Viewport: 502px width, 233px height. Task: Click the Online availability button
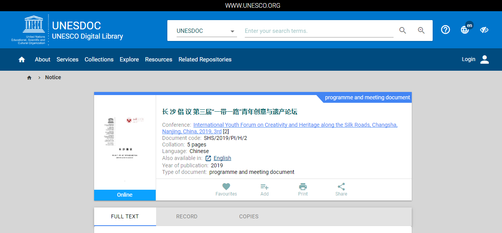pyautogui.click(x=125, y=195)
